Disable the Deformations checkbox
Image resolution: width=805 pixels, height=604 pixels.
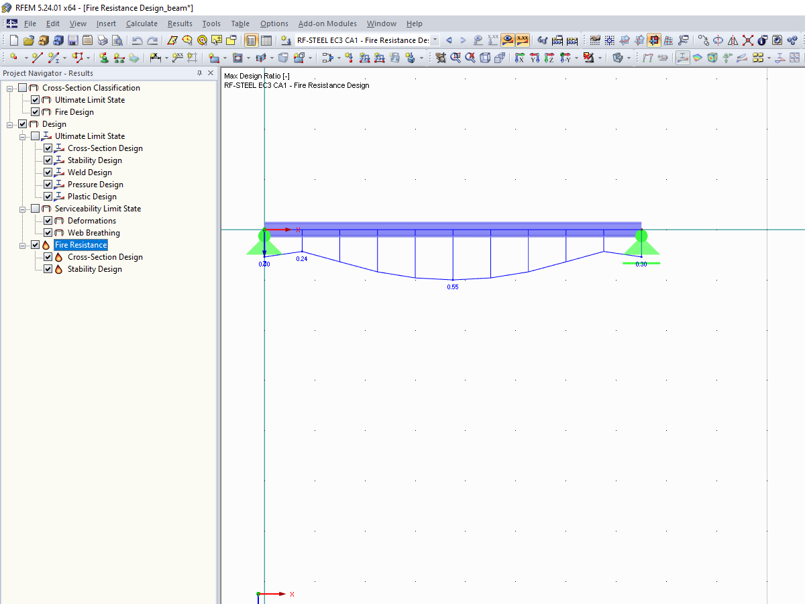tap(48, 220)
